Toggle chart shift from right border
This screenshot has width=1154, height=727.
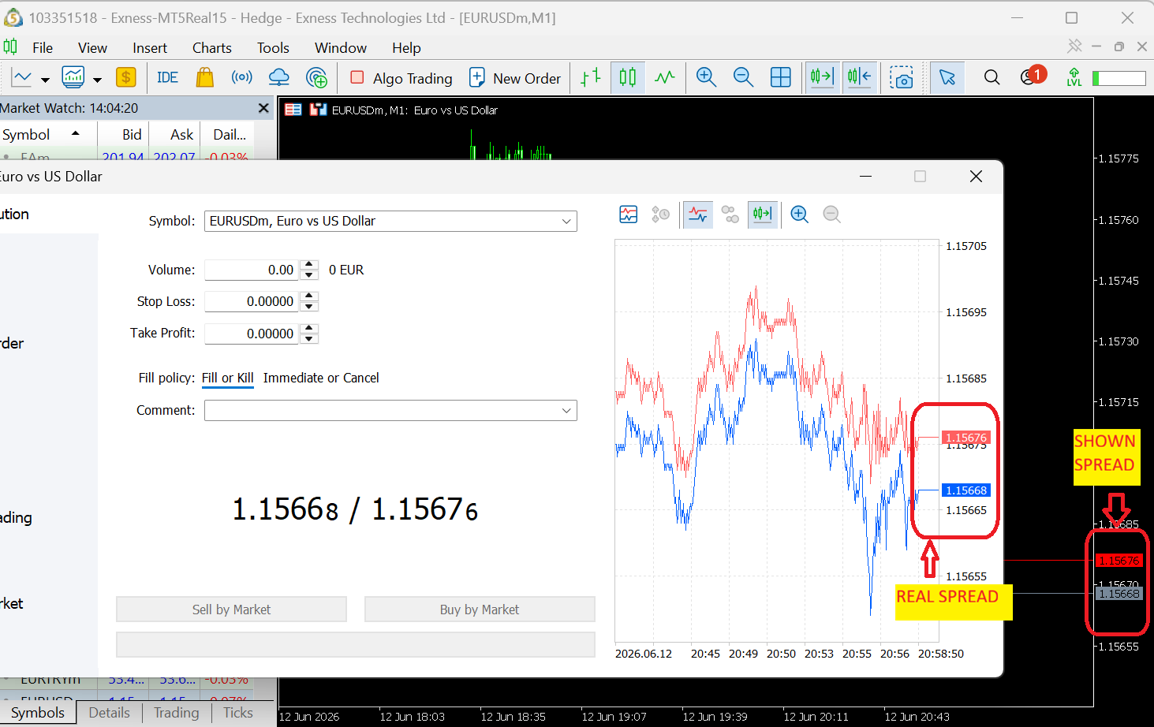click(859, 77)
